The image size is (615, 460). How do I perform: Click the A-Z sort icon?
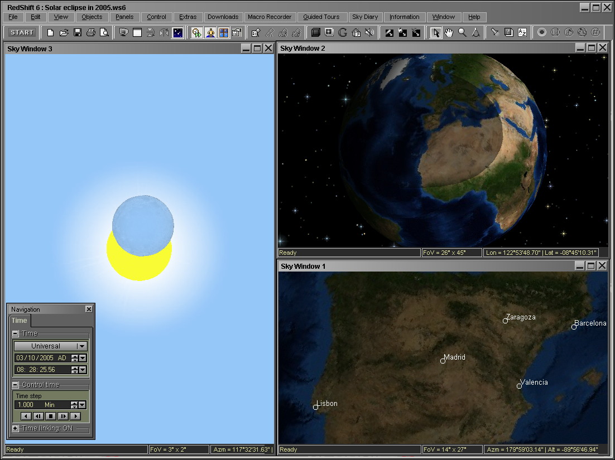point(522,32)
